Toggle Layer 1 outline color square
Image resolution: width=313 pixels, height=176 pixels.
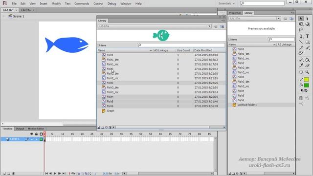(41, 139)
